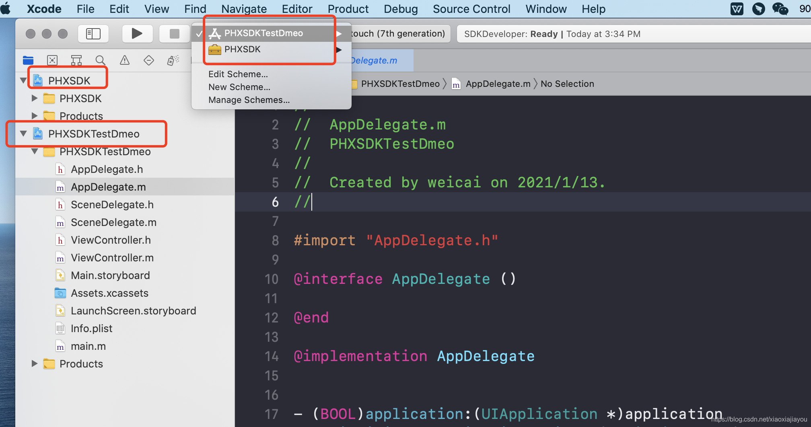
Task: Open the Apple menu
Action: coord(6,8)
